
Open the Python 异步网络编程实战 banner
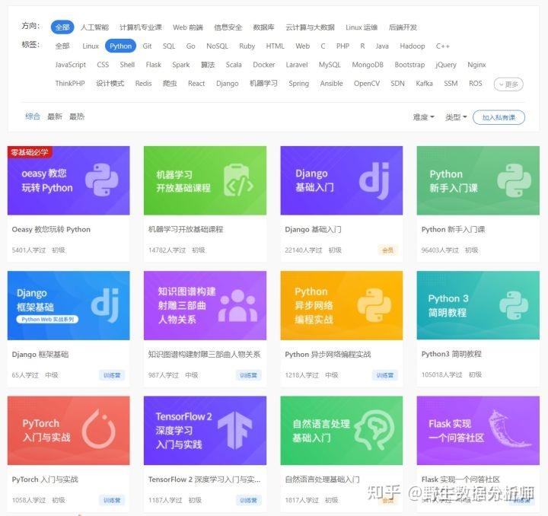coord(342,305)
